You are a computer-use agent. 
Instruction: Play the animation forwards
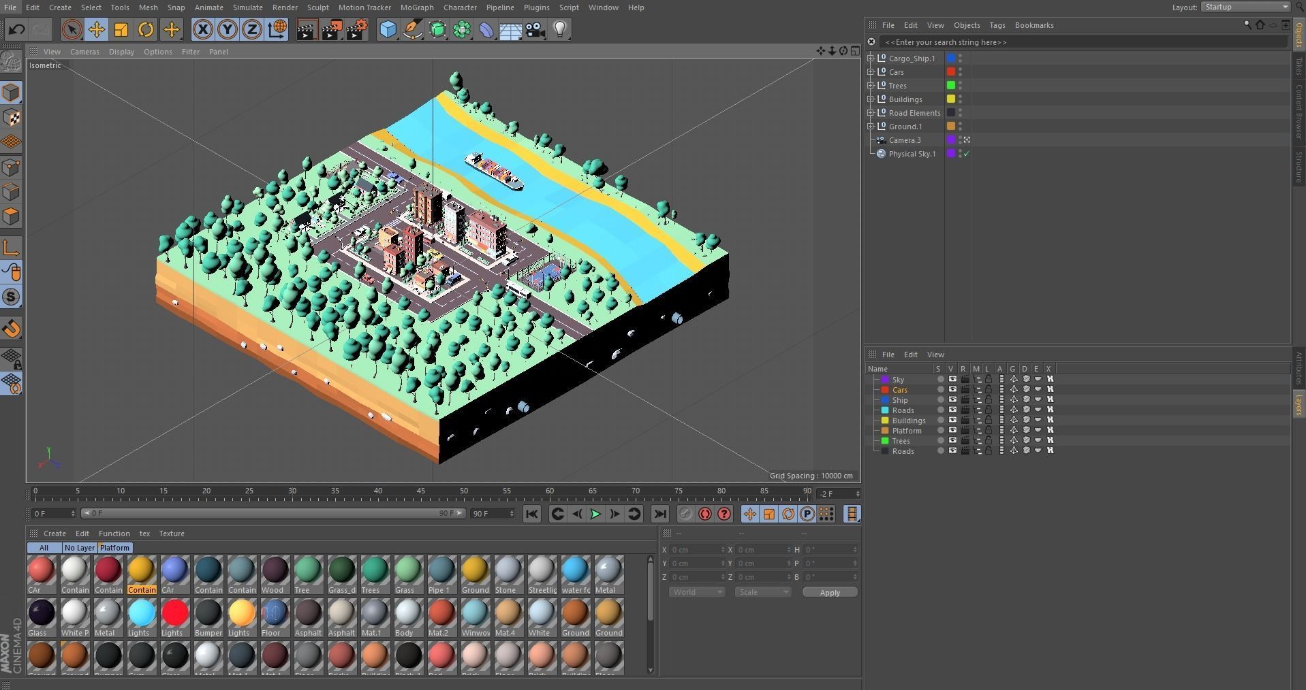(595, 514)
